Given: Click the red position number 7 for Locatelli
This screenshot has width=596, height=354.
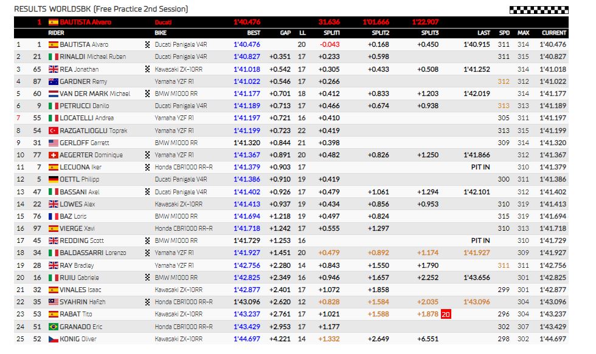Looking at the screenshot, I should [18, 118].
